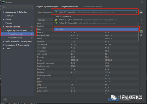Select the cudatoolkit package row
Viewport: 147px width, 104px height.
click(87, 45)
